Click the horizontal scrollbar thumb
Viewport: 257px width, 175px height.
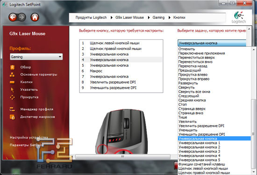pos(122,157)
